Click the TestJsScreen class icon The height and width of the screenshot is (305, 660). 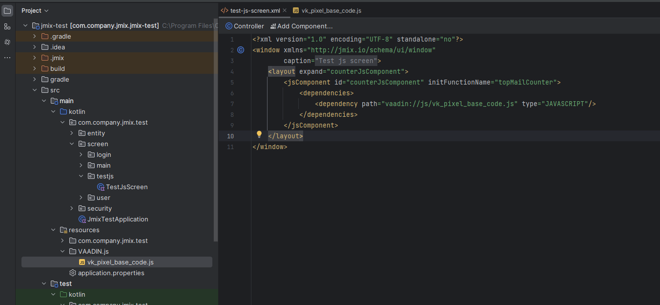click(x=101, y=187)
